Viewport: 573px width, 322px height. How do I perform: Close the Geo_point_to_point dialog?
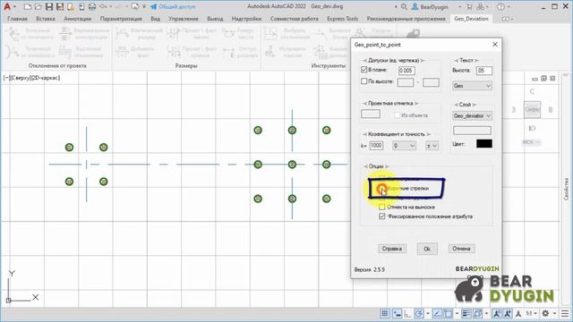pos(495,44)
